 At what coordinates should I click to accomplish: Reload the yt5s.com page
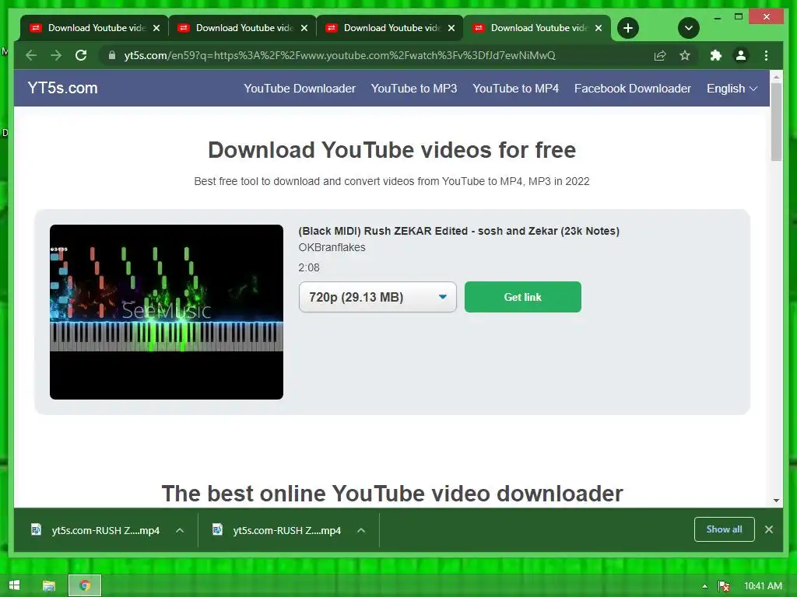[81, 55]
